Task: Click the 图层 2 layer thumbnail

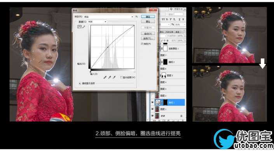Action: click(157, 96)
